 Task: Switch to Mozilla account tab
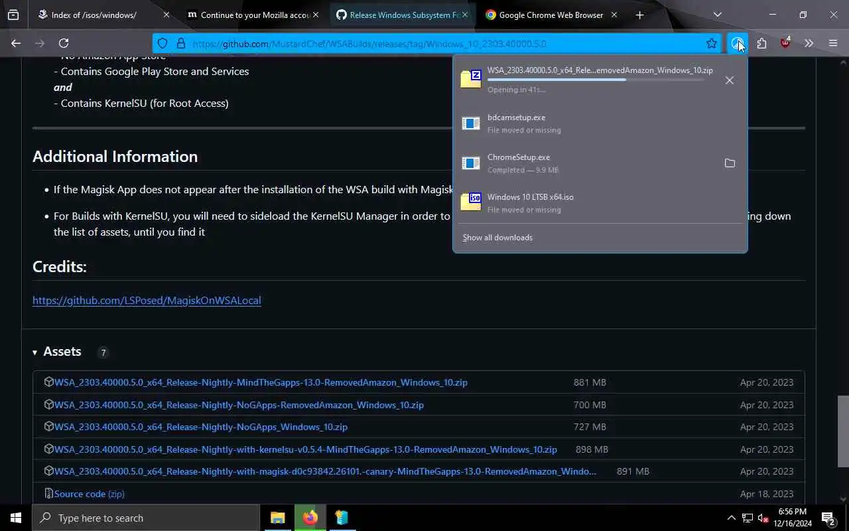[x=248, y=15]
